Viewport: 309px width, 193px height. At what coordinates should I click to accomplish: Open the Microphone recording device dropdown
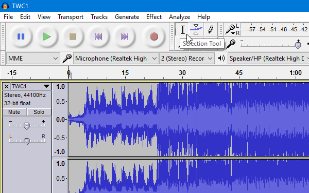click(116, 59)
